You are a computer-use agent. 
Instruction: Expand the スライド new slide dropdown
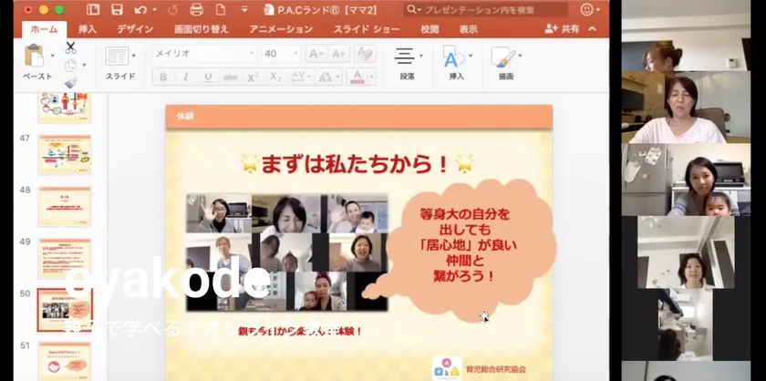pyautogui.click(x=134, y=57)
